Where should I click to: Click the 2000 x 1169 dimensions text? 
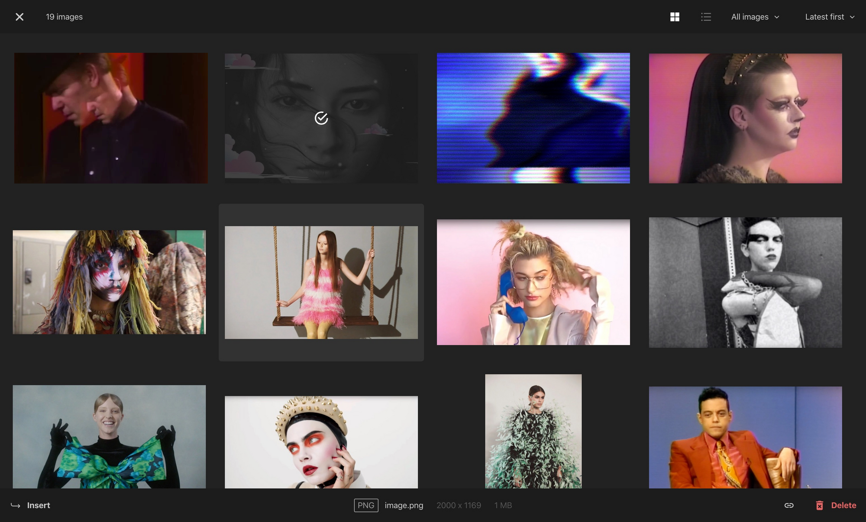(459, 505)
